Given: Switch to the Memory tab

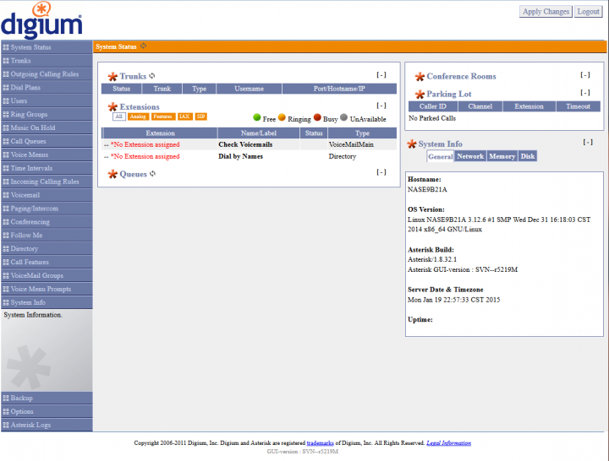Looking at the screenshot, I should [502, 156].
